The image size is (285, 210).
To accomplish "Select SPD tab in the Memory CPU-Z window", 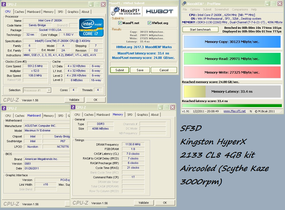I will (x=130, y=115).
